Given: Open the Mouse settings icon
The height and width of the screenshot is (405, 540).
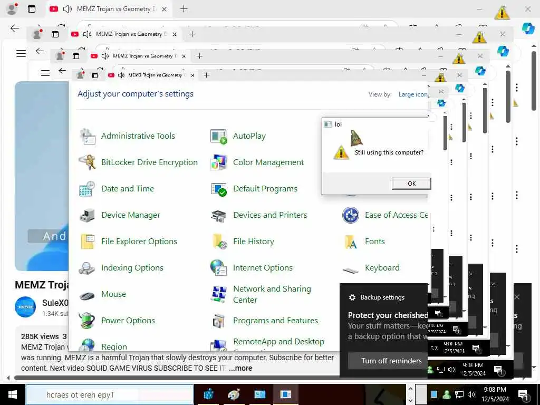Looking at the screenshot, I should (88, 295).
